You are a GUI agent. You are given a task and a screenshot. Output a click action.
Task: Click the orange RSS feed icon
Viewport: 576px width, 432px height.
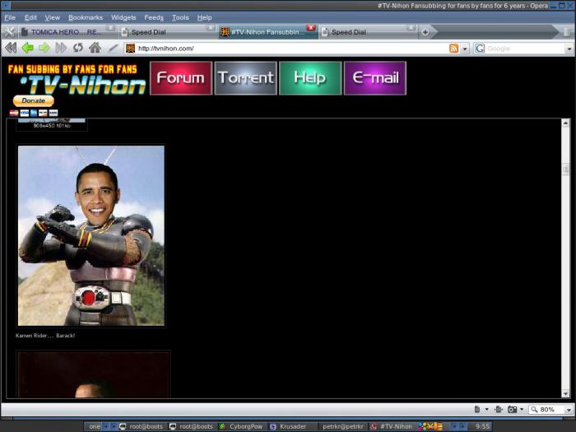click(x=454, y=48)
